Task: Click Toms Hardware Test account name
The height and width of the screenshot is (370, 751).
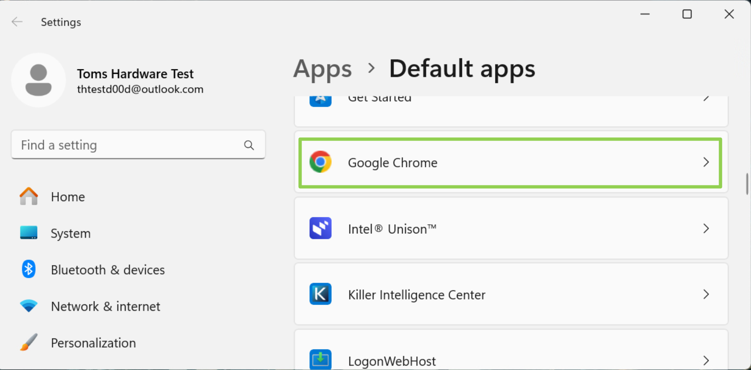Action: point(135,74)
